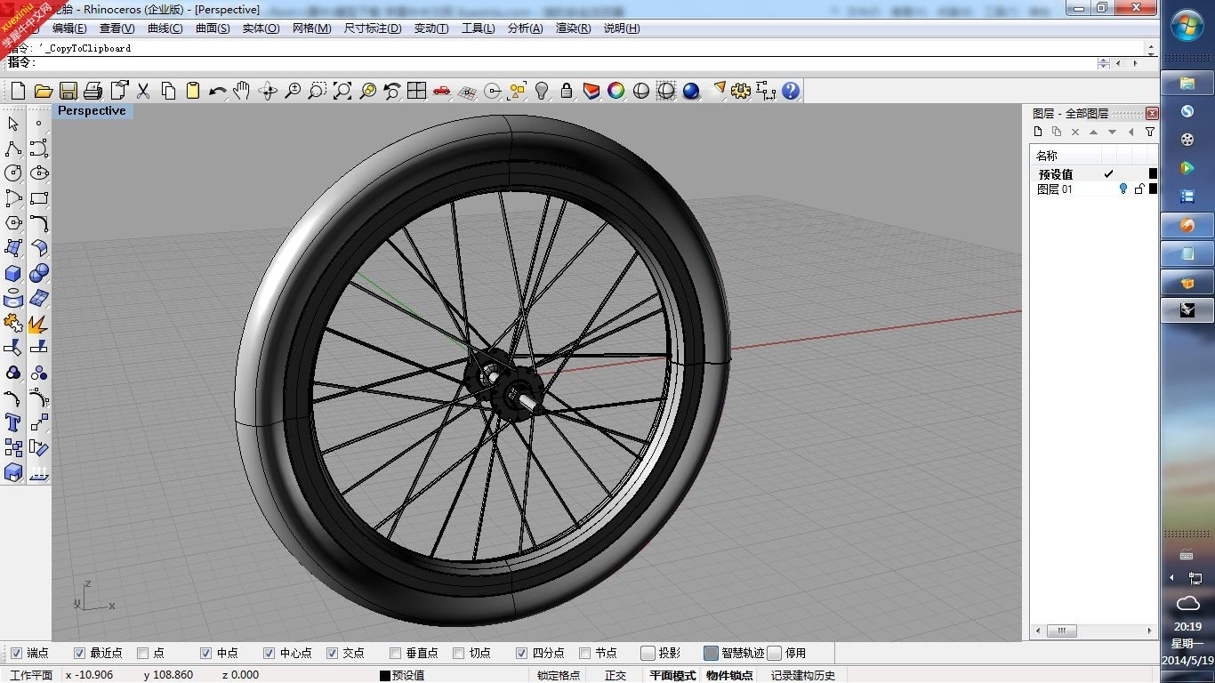Viewport: 1215px width, 683px height.
Task: Click the red car icon in the toolbar
Action: [441, 91]
